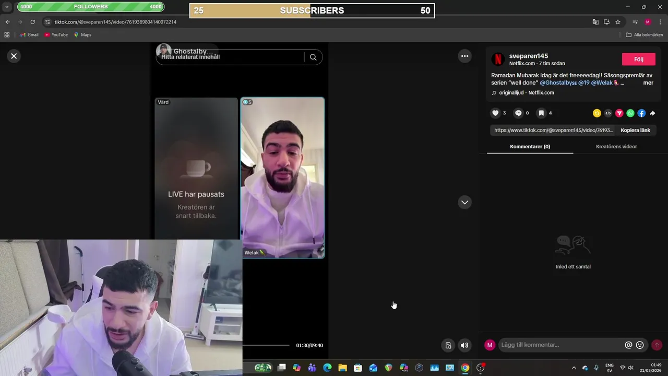This screenshot has width=668, height=376.
Task: Switch to Kreatörens videor tab
Action: pos(616,147)
